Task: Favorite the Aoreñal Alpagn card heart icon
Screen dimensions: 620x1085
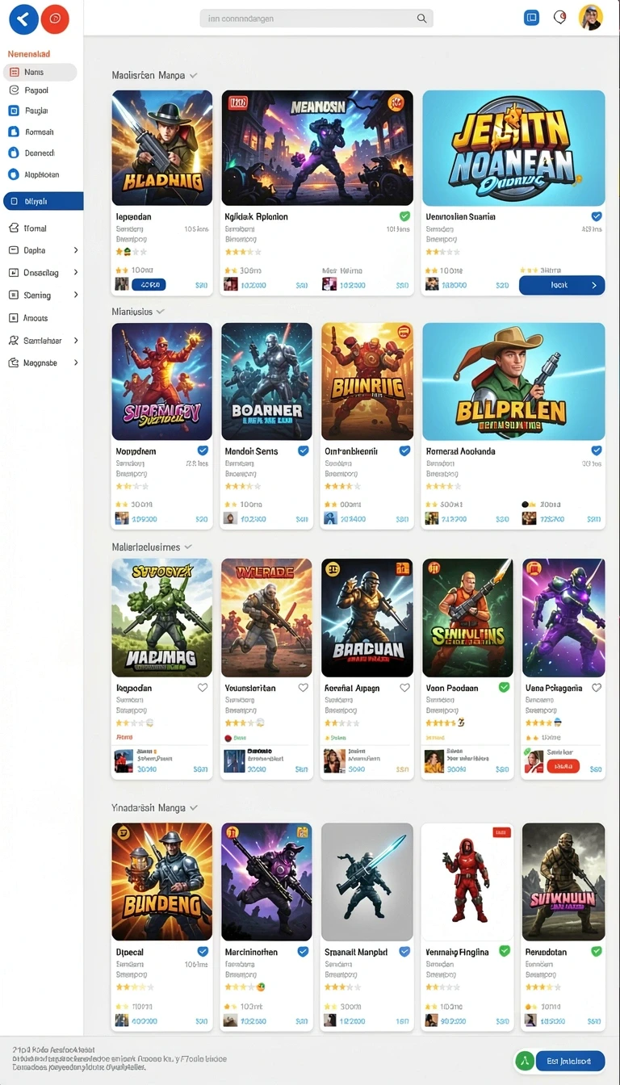Action: coord(404,688)
